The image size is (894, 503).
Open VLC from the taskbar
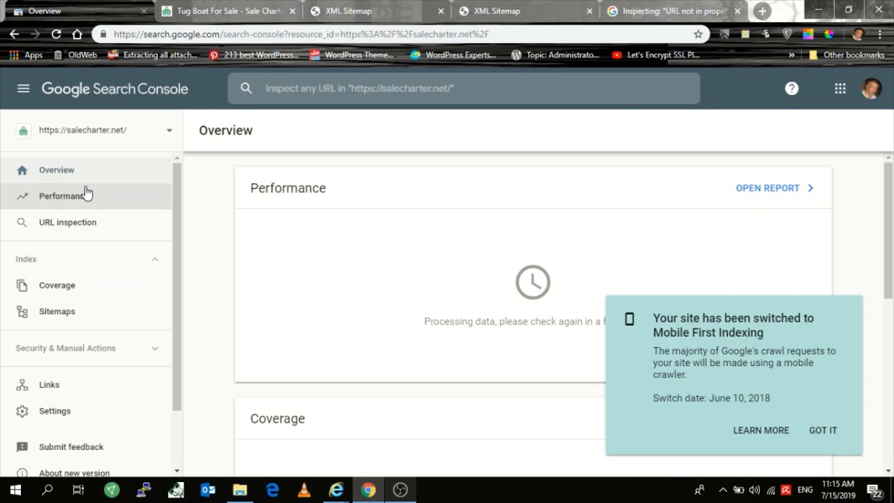[x=305, y=490]
